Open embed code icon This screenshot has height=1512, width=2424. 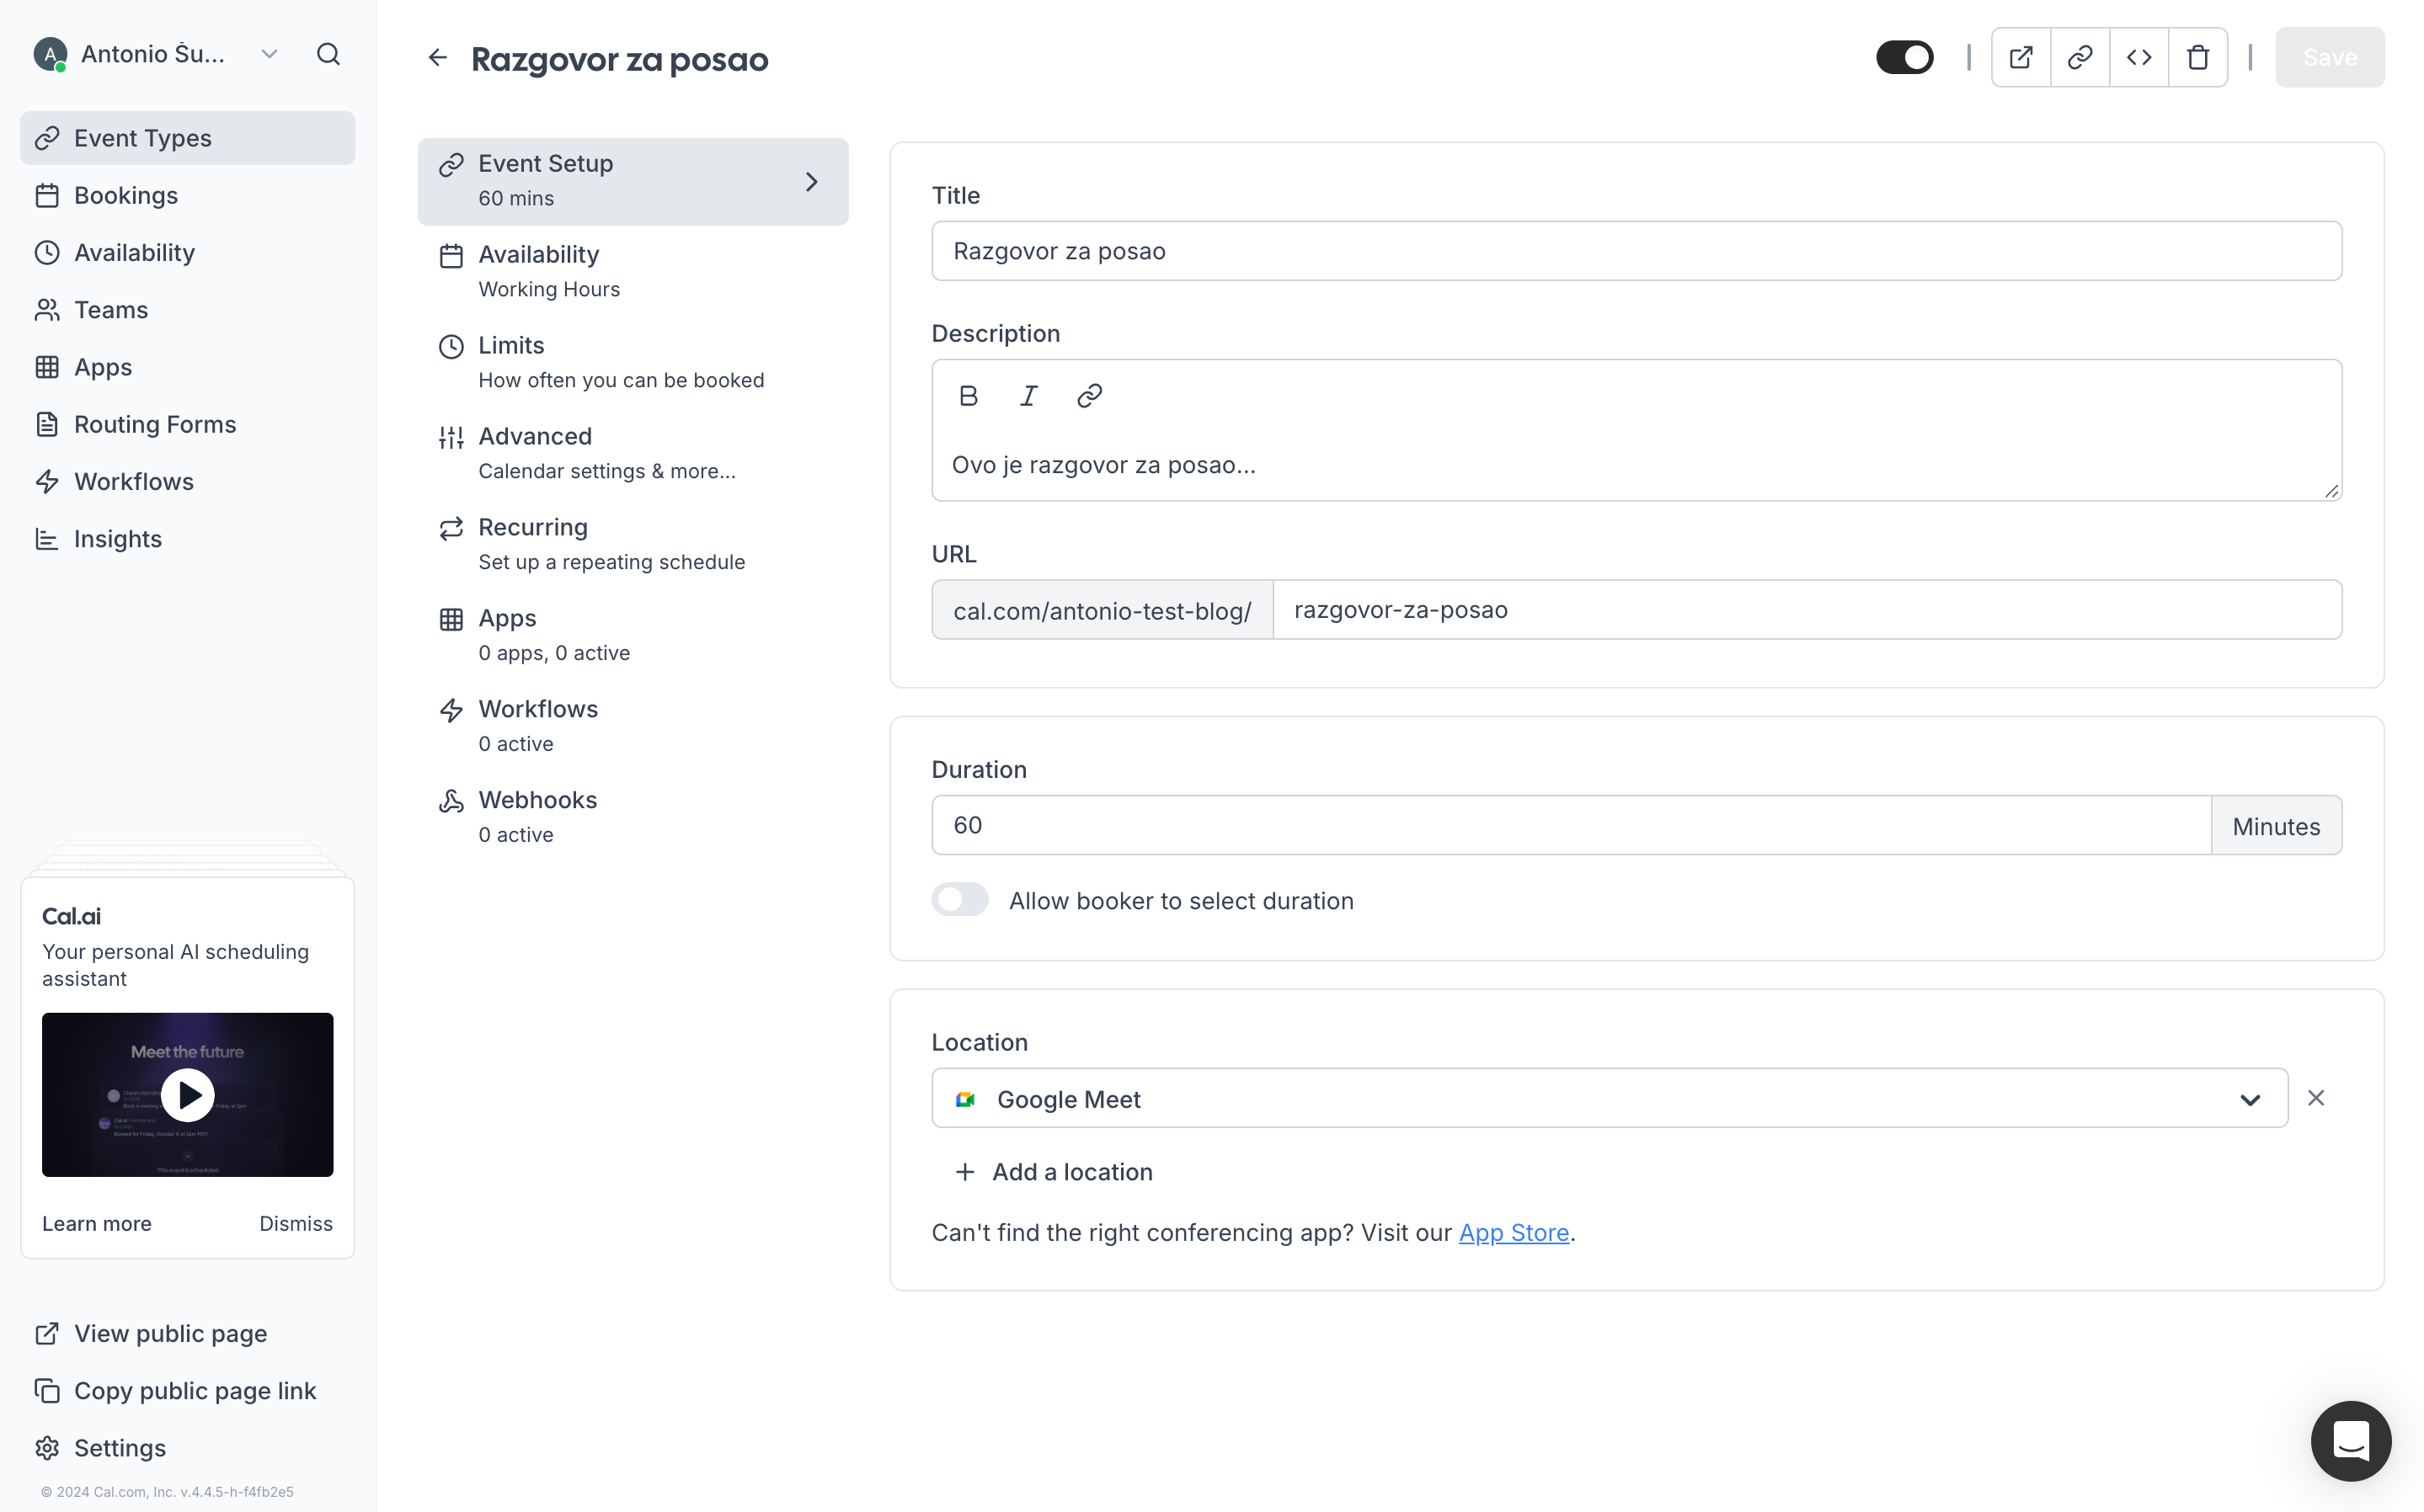pyautogui.click(x=2138, y=57)
